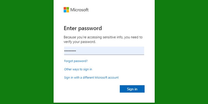Click blank white area left of Sign in button
Viewport: 208px width, 104px height.
click(x=92, y=89)
